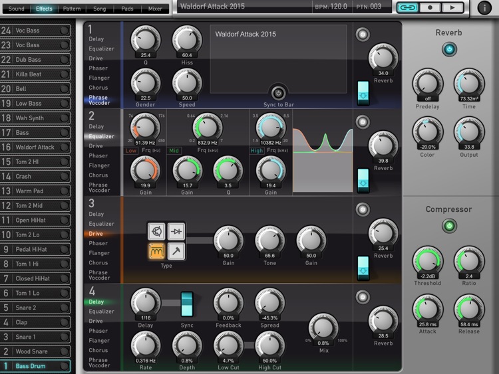Viewport: 499px width, 374px height.
Task: Start playback with the play button
Action: [x=452, y=7]
